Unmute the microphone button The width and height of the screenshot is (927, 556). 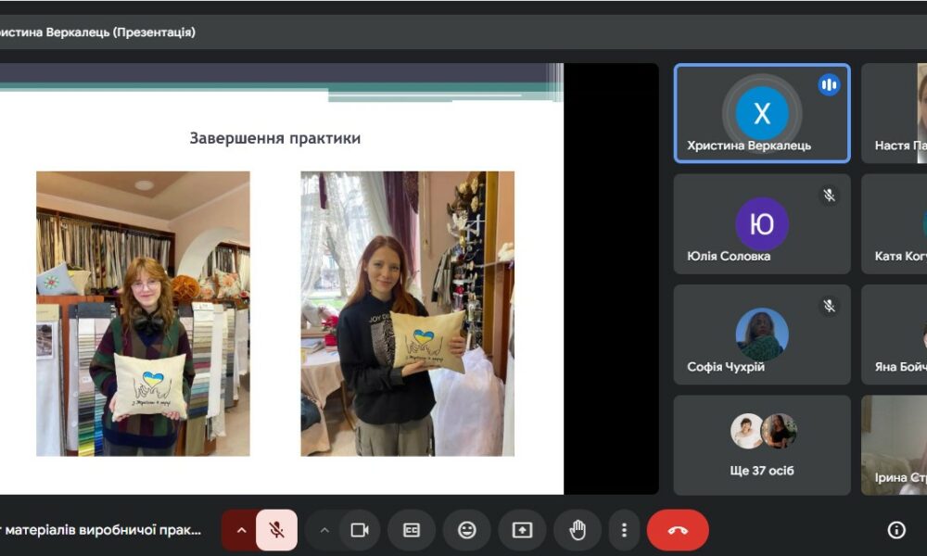point(276,530)
